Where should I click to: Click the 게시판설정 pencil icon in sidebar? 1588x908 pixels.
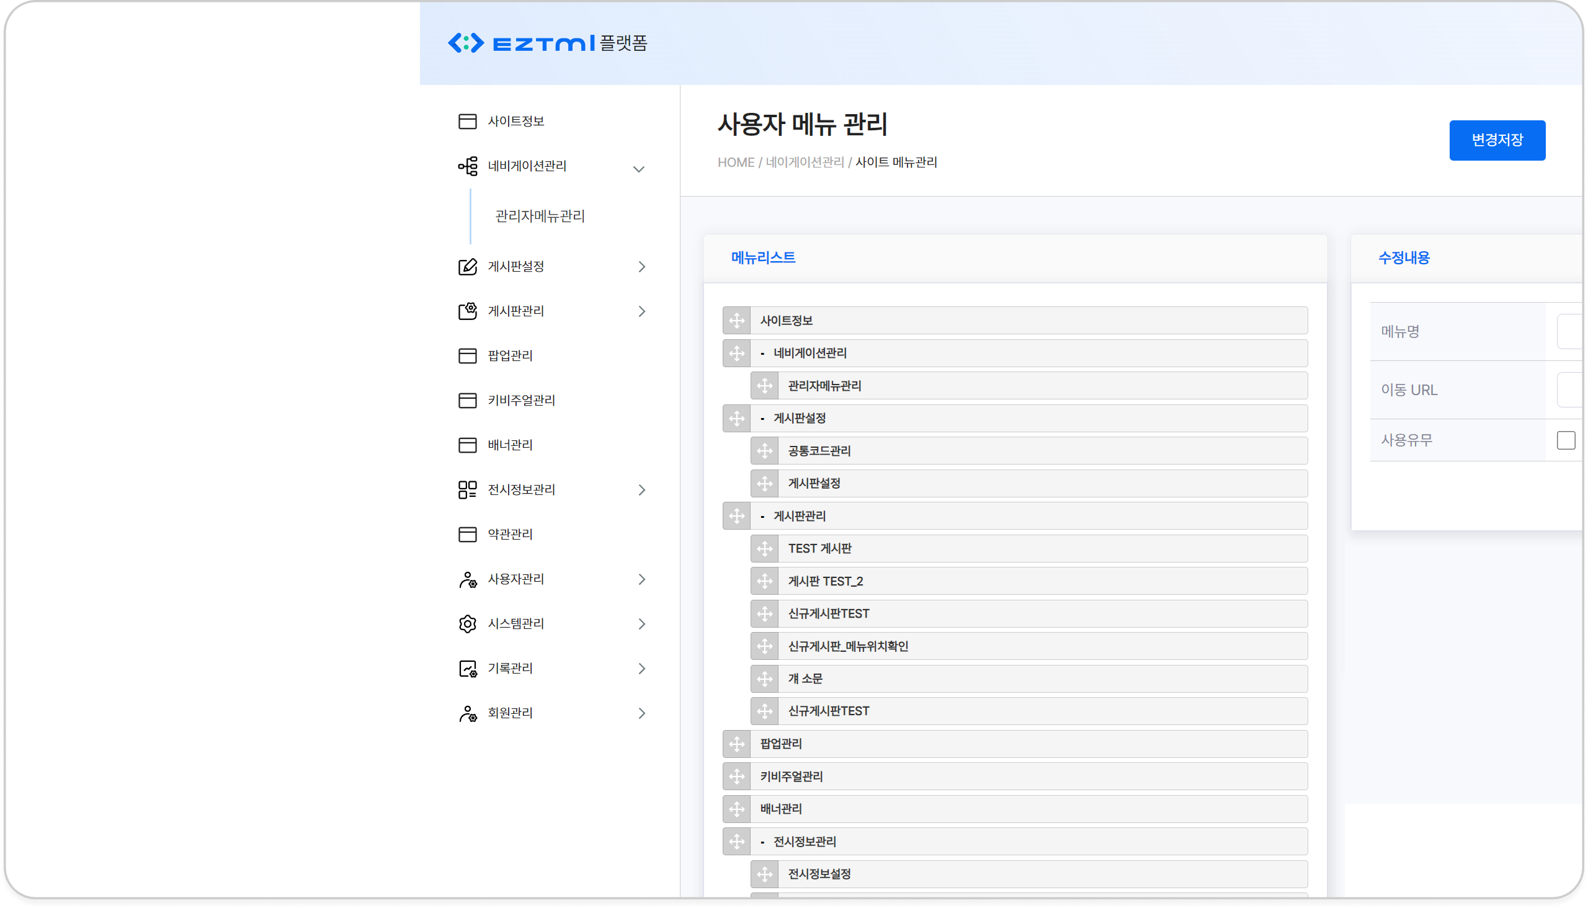(467, 267)
